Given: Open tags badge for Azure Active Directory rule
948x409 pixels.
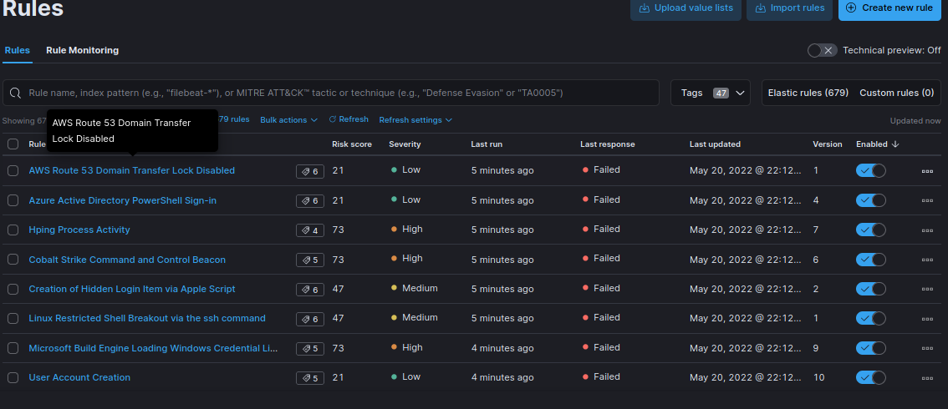Looking at the screenshot, I should 310,201.
